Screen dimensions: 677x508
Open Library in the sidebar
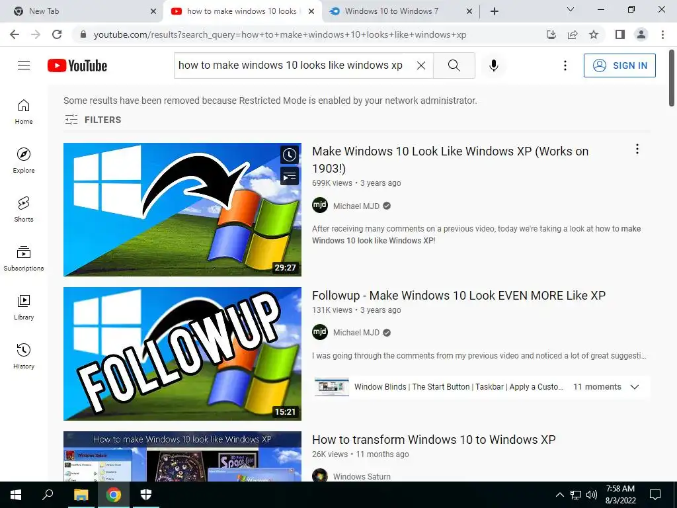pyautogui.click(x=24, y=307)
